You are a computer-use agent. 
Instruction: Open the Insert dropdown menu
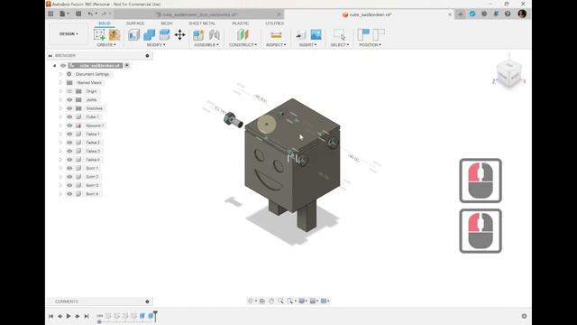click(x=307, y=45)
